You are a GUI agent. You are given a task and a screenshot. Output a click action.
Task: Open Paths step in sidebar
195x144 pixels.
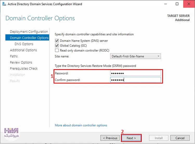click(x=14, y=56)
